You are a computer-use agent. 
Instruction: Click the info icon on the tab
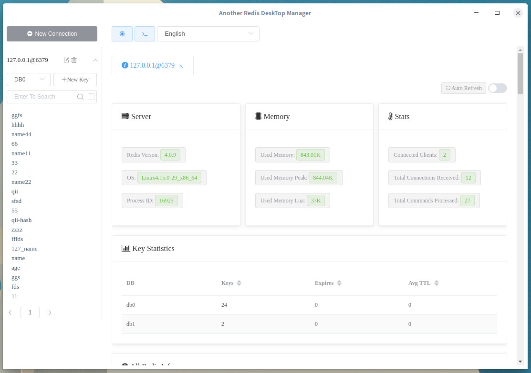[125, 65]
